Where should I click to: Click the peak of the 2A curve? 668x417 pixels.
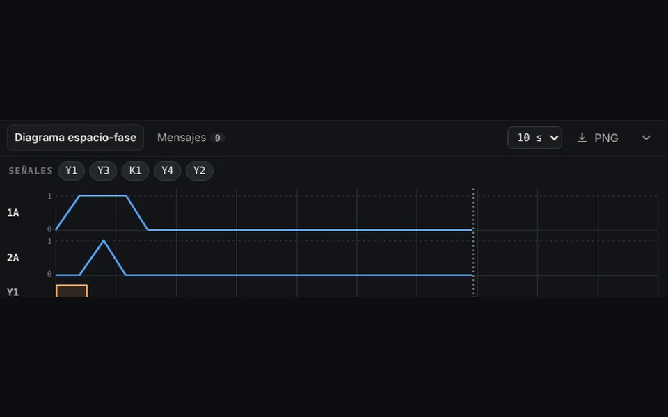tap(104, 241)
